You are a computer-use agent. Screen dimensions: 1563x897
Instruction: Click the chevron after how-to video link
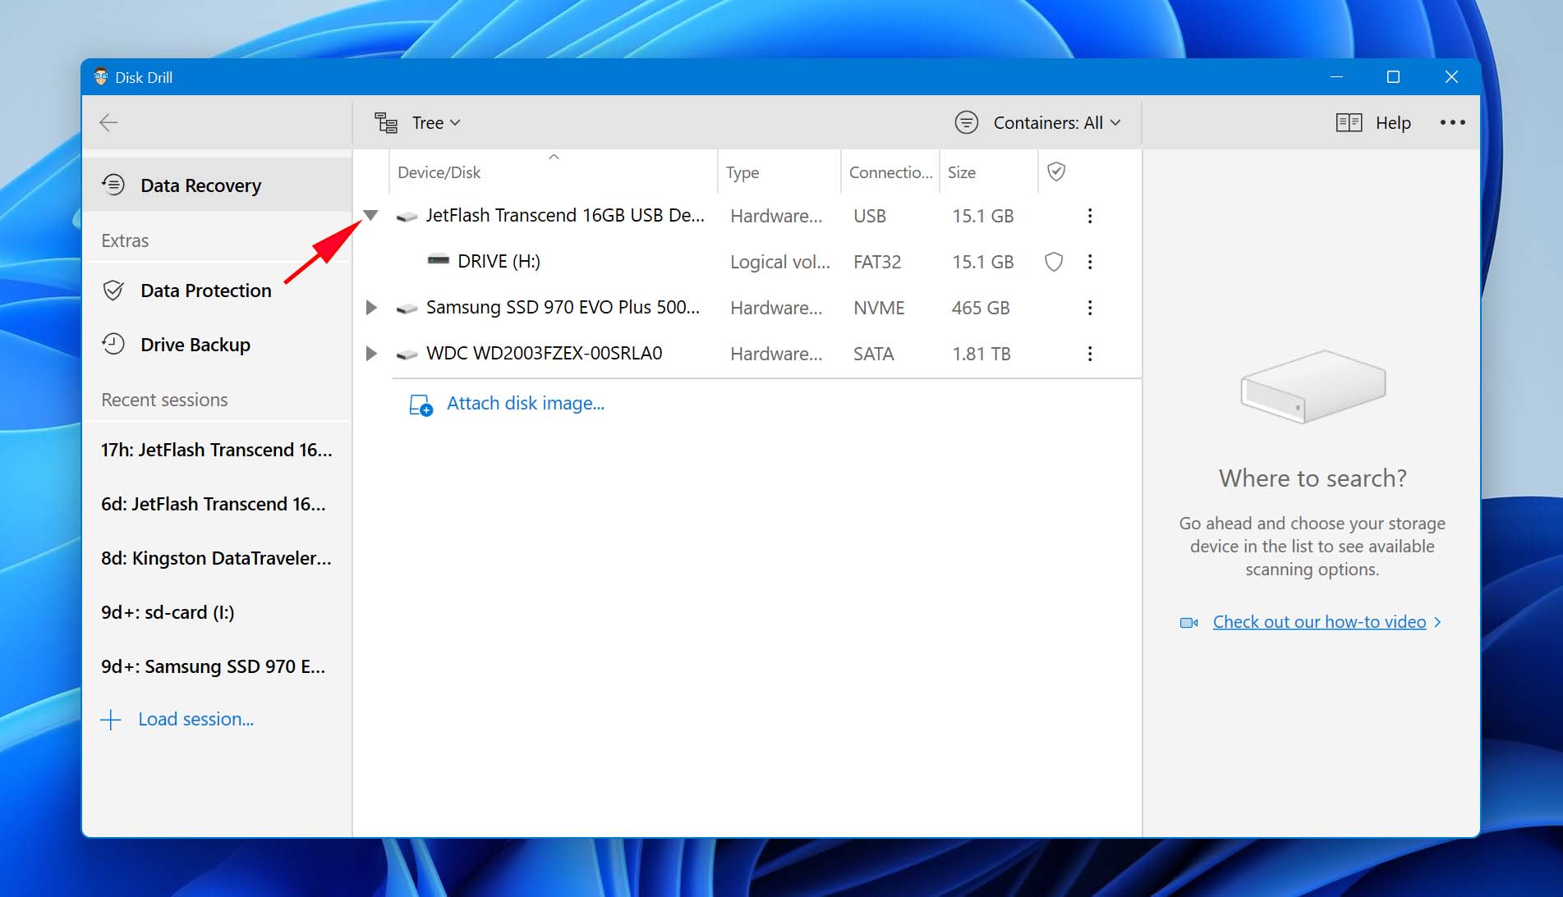click(x=1437, y=622)
